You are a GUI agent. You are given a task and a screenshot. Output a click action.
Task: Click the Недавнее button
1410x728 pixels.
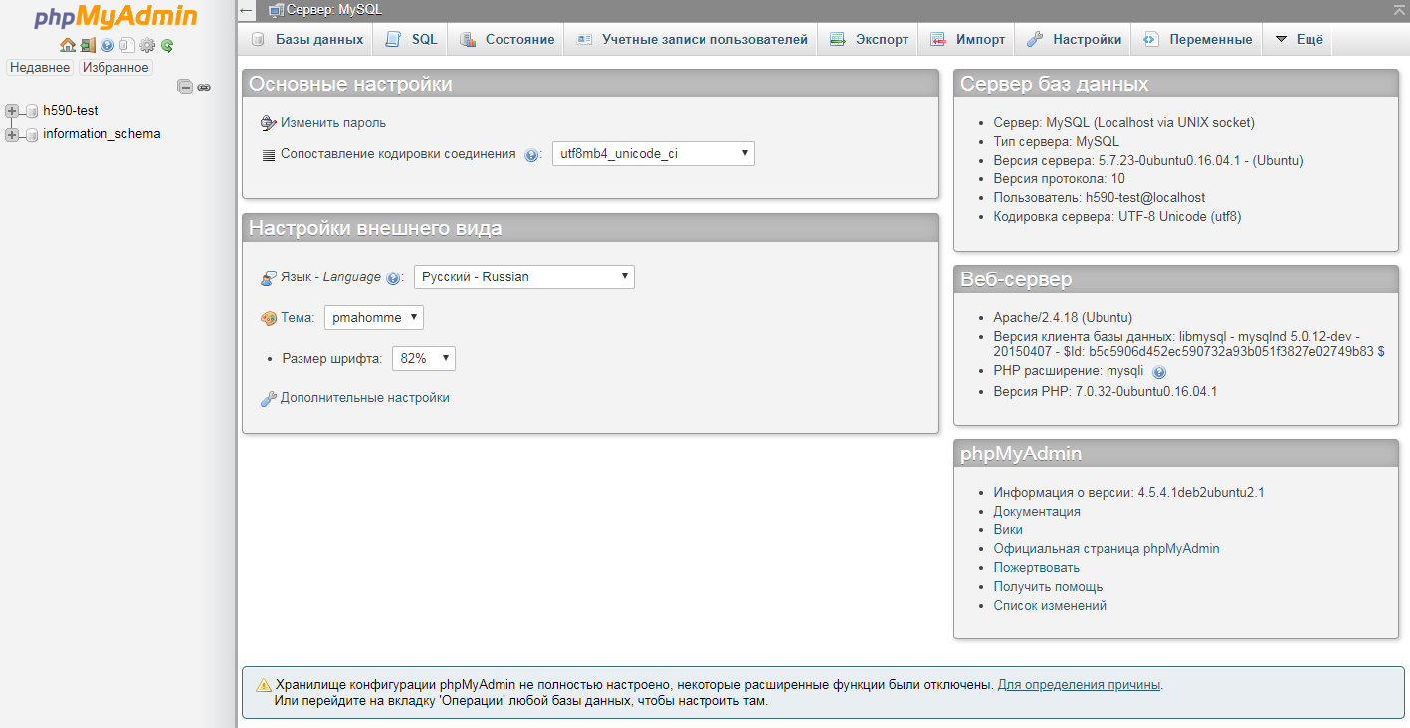point(40,68)
